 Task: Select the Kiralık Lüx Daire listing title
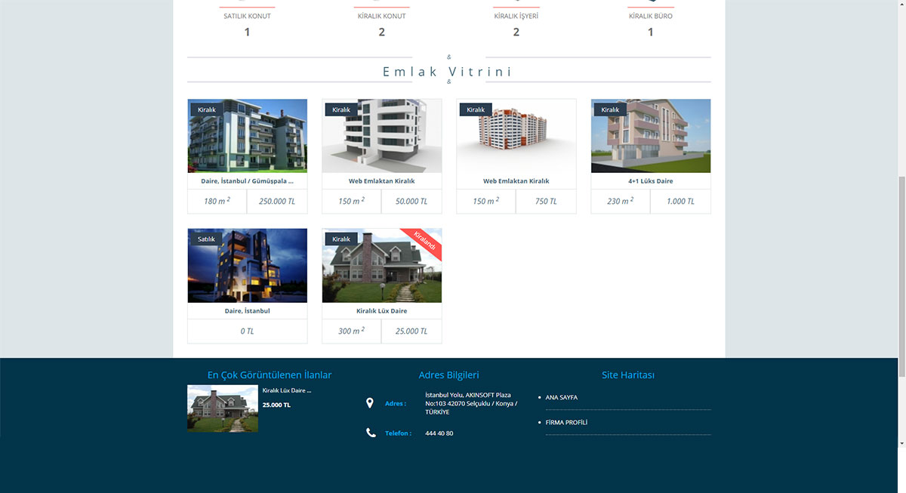(x=381, y=310)
